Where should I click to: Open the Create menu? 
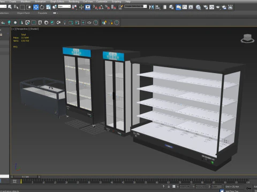pos(13,2)
